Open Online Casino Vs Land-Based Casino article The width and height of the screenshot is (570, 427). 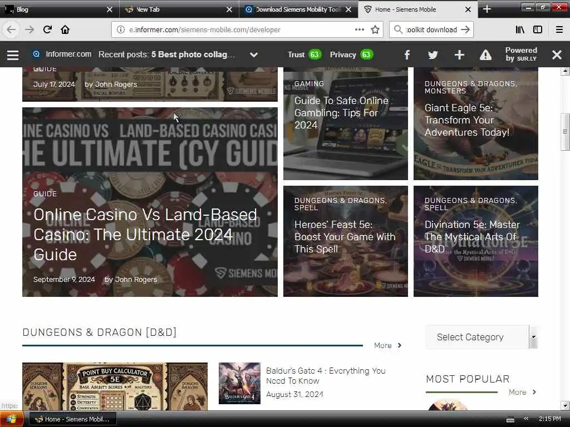145,235
